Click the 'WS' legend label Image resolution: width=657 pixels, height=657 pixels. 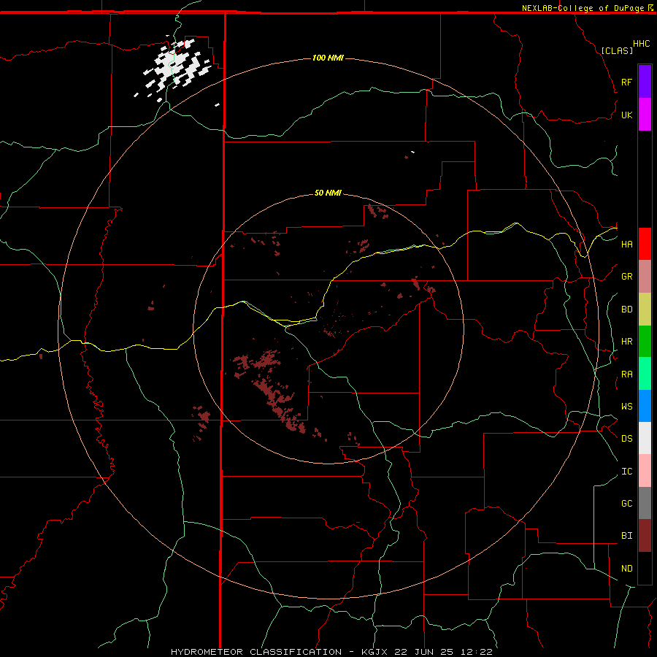click(x=626, y=407)
